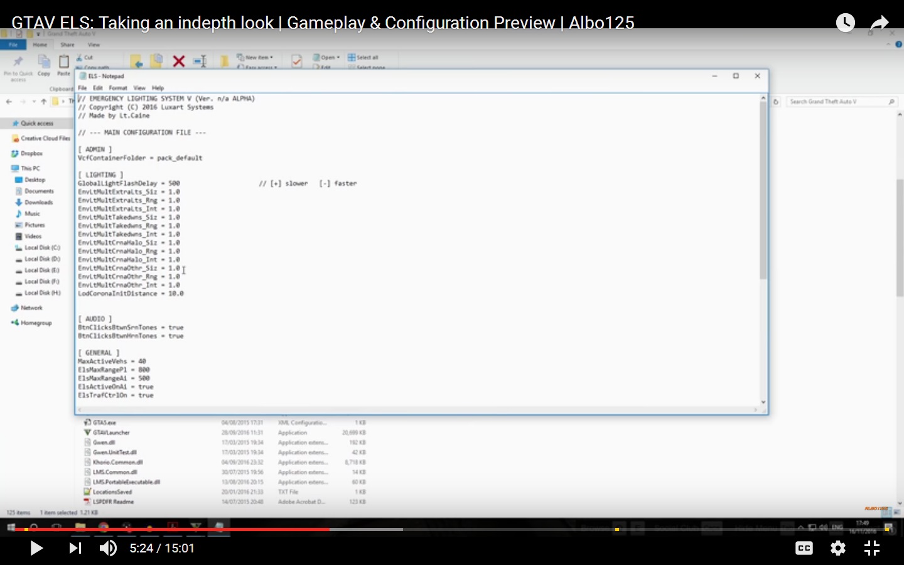
Task: Open the Notepad View menu
Action: click(139, 88)
